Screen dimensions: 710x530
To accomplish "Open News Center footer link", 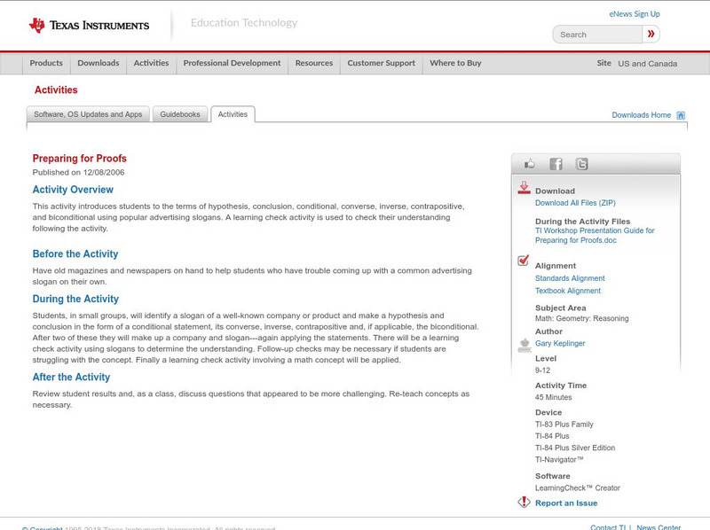I will coord(659,527).
